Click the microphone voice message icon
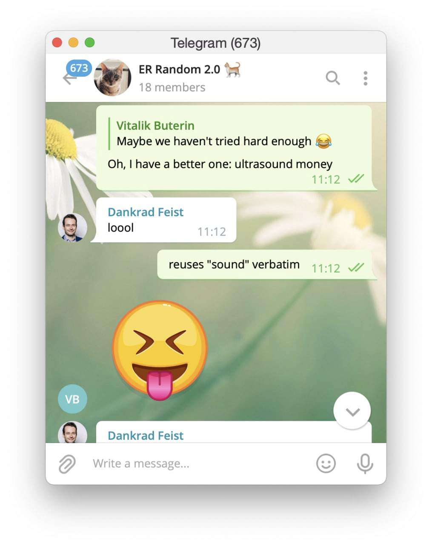Screen dimensions: 432x545 (x=365, y=464)
